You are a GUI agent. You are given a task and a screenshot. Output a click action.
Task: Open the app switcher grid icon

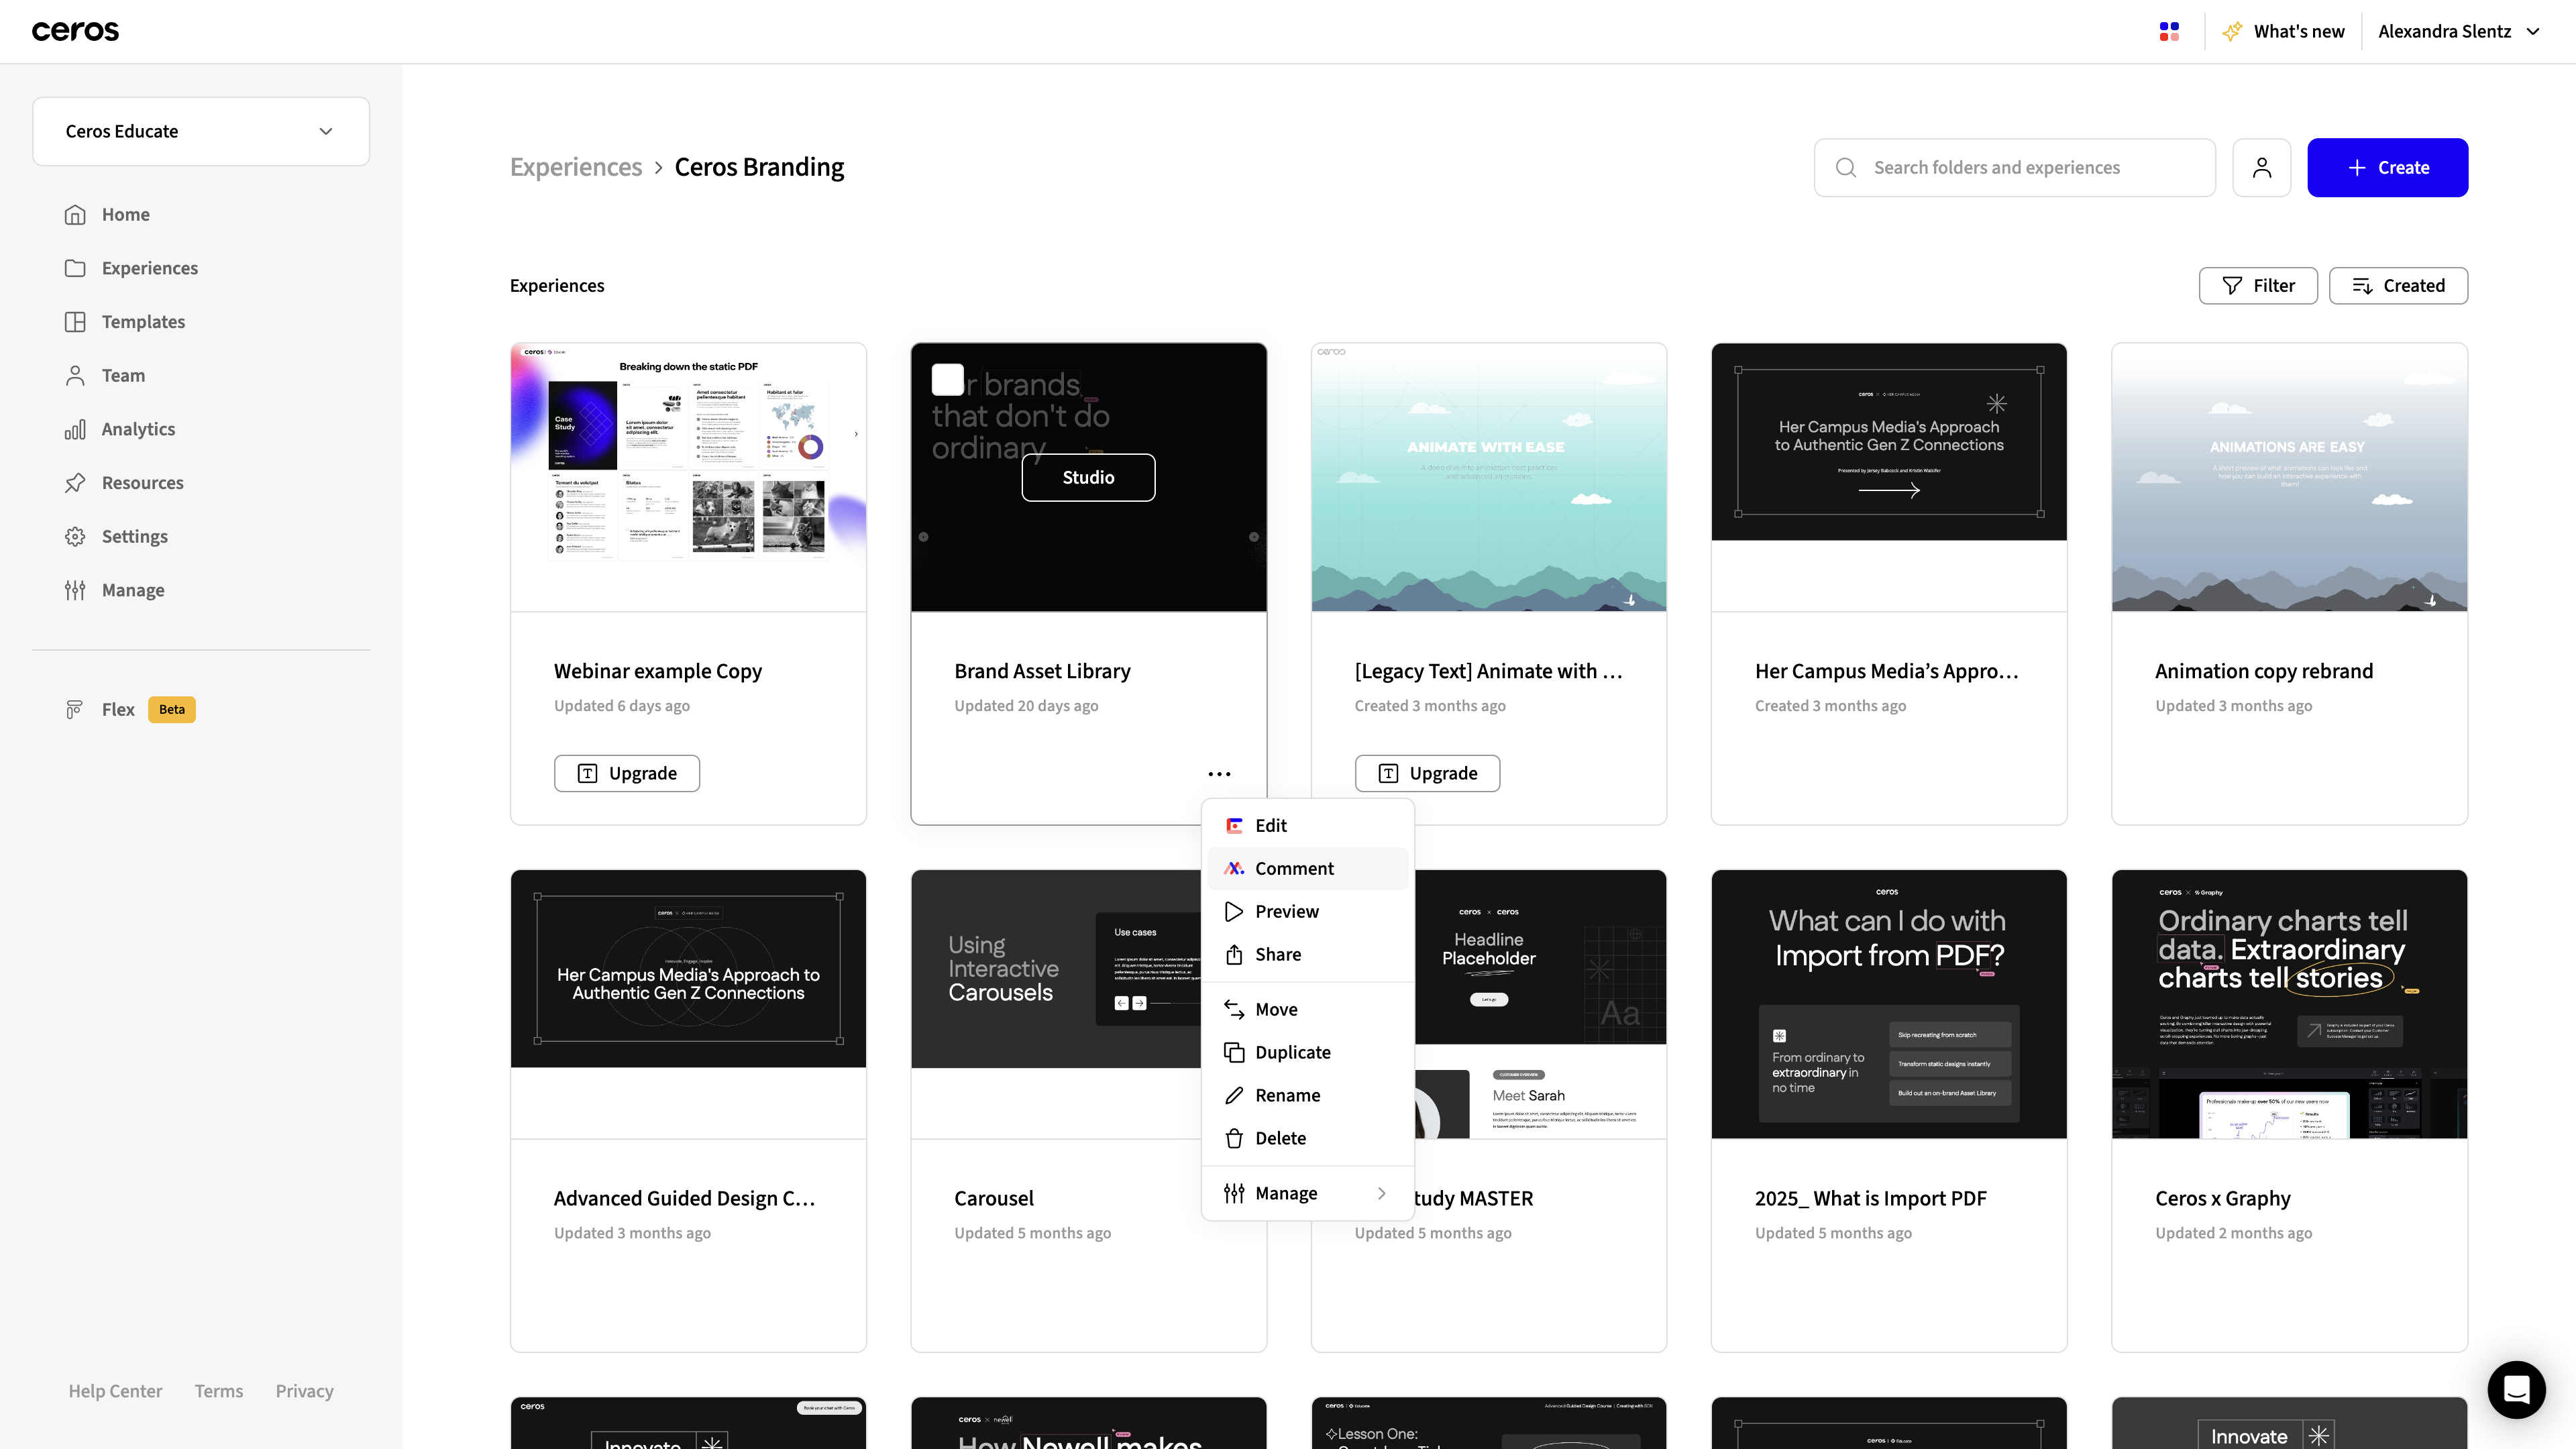pyautogui.click(x=2169, y=32)
